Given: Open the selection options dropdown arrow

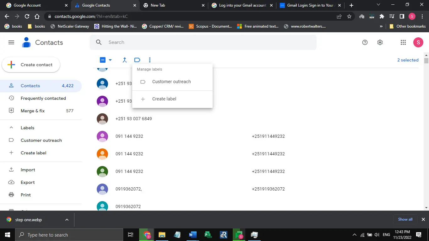Looking at the screenshot, I should coord(110,60).
